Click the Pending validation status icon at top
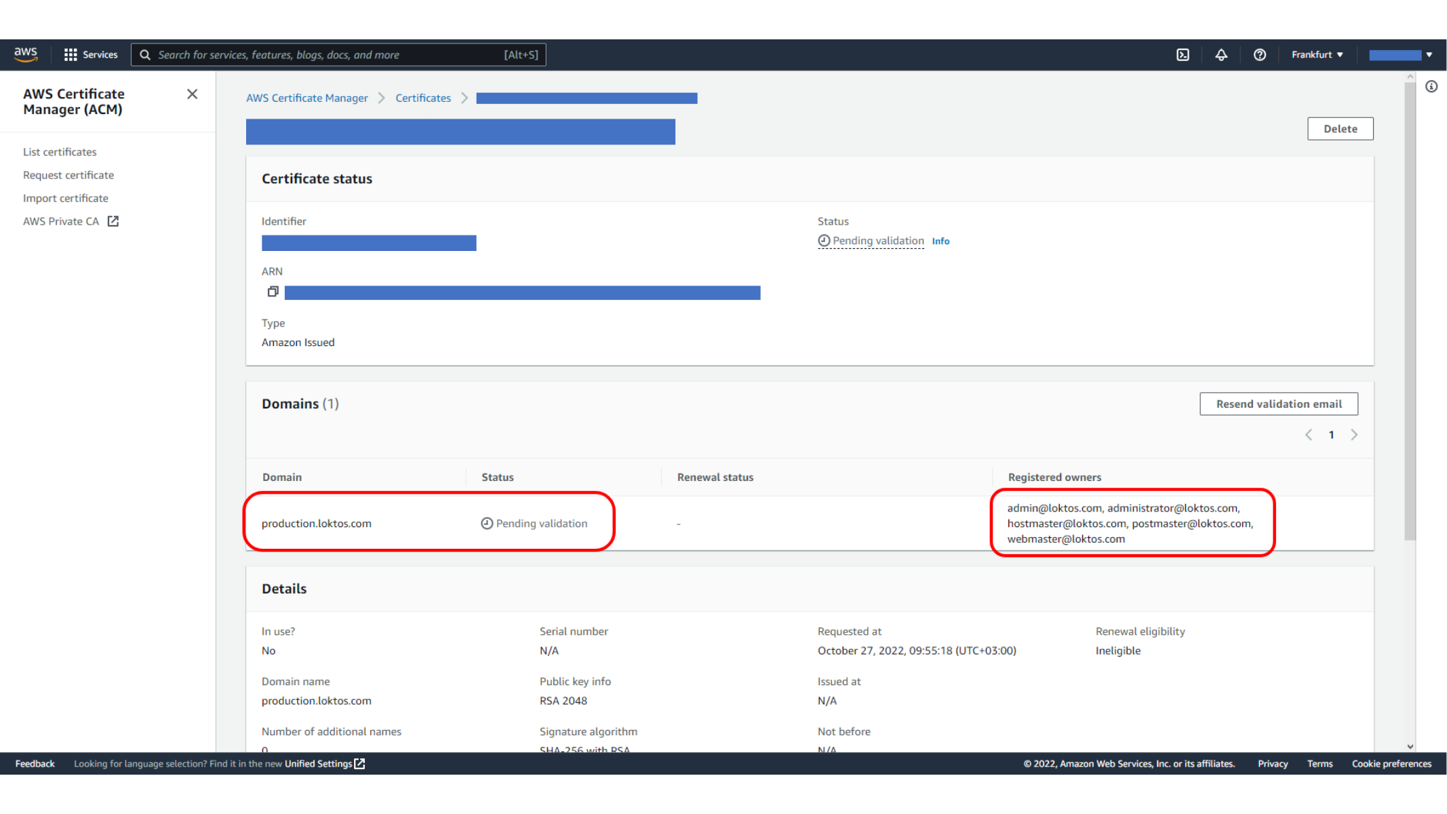Image resolution: width=1447 pixels, height=814 pixels. tap(824, 241)
